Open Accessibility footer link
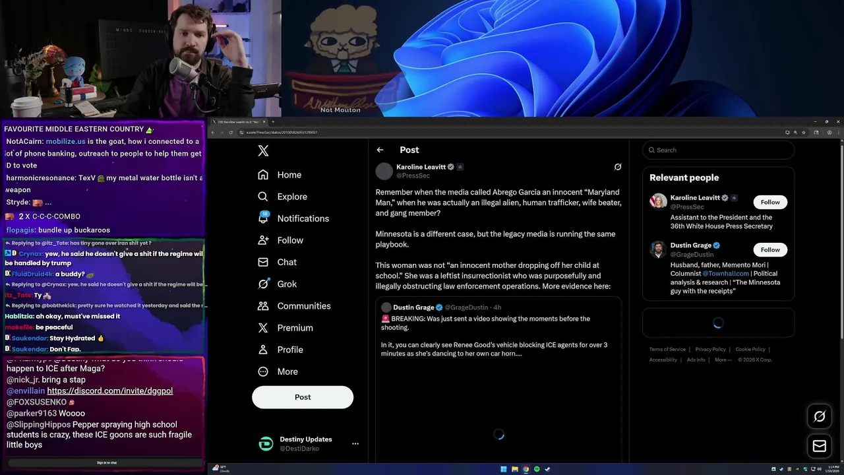The height and width of the screenshot is (475, 844). point(663,360)
